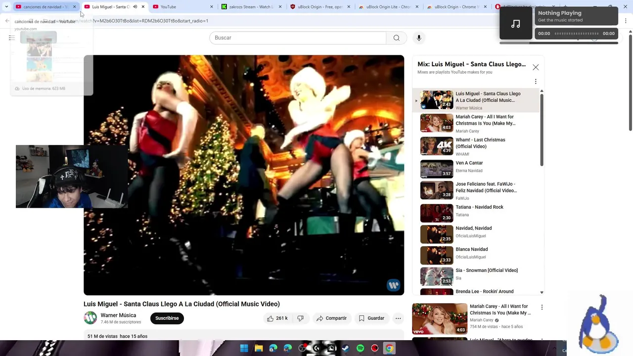
Task: Dislike the video with thumbs down
Action: pyautogui.click(x=300, y=318)
